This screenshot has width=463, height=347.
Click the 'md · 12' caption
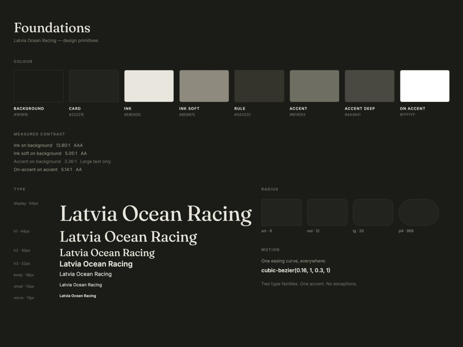tap(313, 231)
